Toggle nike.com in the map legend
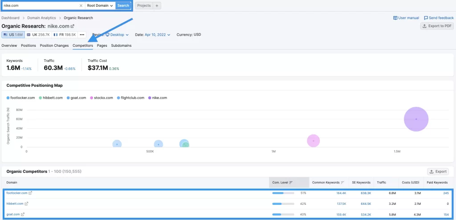Viewport: 456px width, 220px height. point(158,98)
